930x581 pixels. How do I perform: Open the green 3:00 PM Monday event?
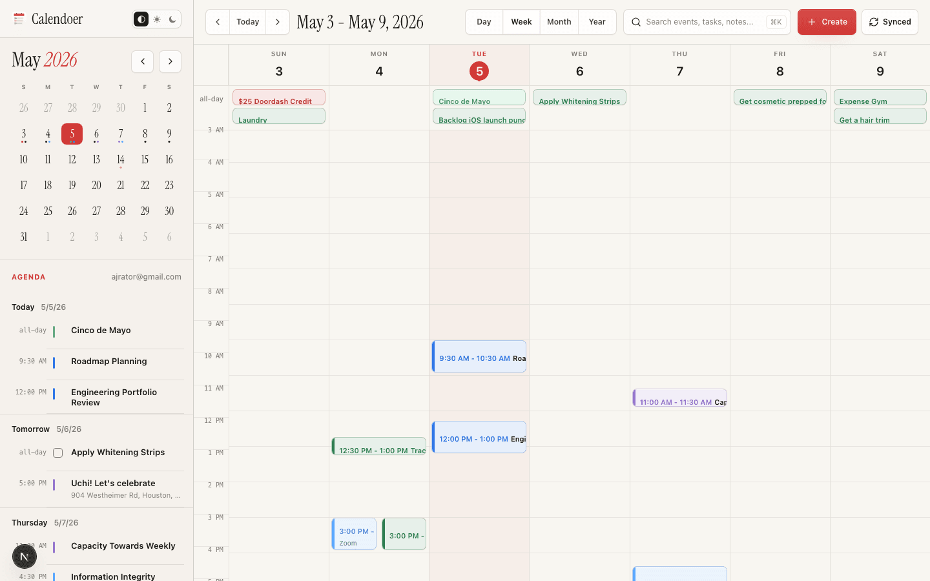pyautogui.click(x=404, y=534)
